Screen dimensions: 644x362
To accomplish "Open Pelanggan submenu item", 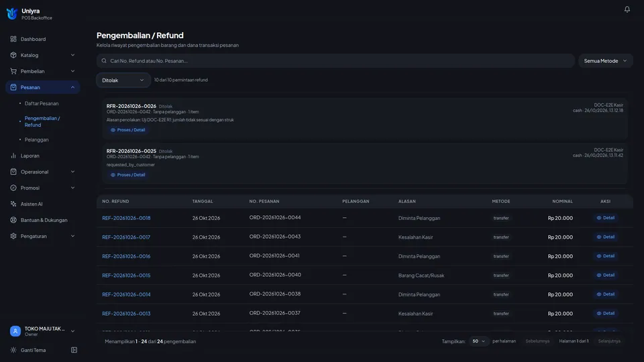I will tap(36, 139).
